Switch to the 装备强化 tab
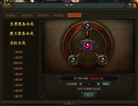138x106 pixels. pyautogui.click(x=11, y=15)
